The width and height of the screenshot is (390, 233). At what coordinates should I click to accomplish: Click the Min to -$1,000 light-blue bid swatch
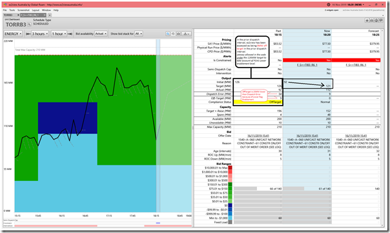[230, 218]
